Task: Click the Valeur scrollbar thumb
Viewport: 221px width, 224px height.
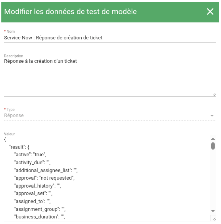Action: (x=213, y=146)
